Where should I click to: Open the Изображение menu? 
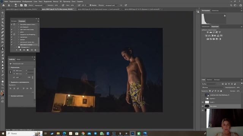coord(27,2)
